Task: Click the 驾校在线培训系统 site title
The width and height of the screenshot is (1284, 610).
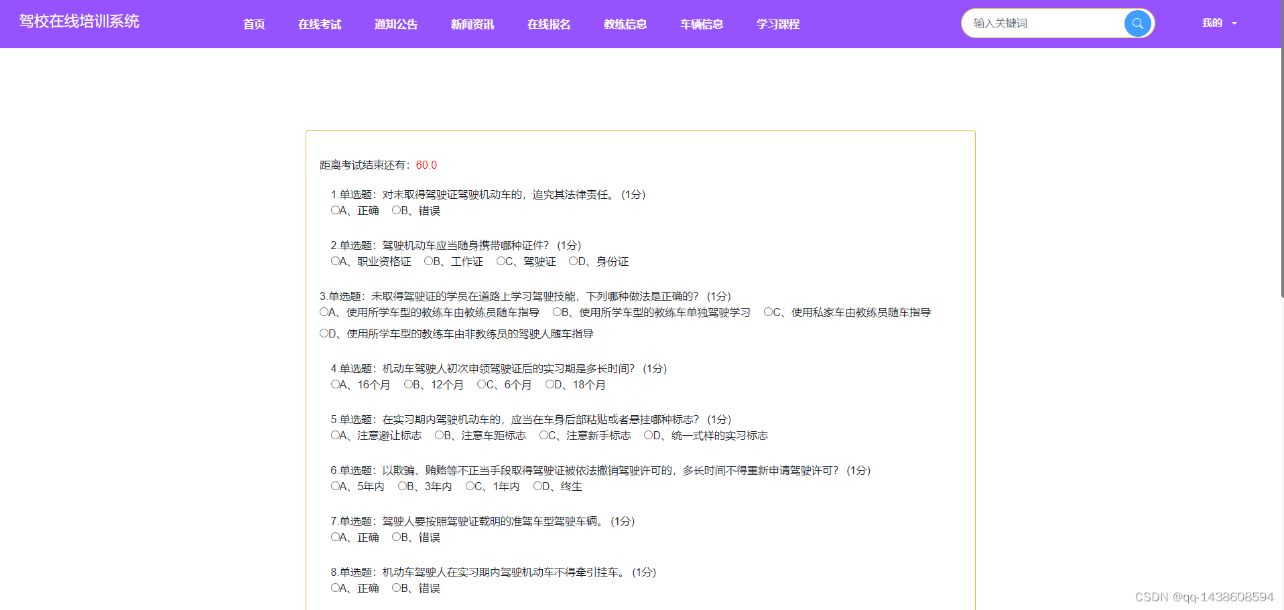Action: tap(79, 21)
